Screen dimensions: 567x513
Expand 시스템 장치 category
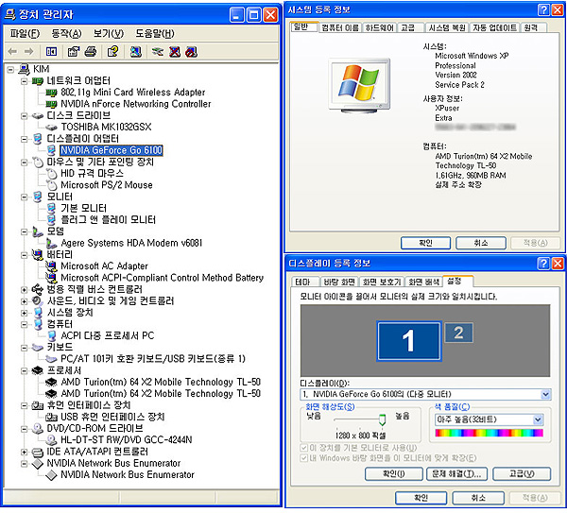[24, 313]
